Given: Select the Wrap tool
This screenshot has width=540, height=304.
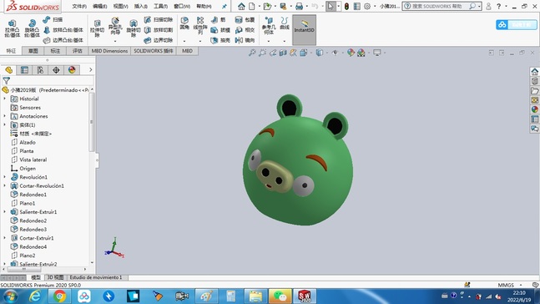Looking at the screenshot, I should 245,20.
